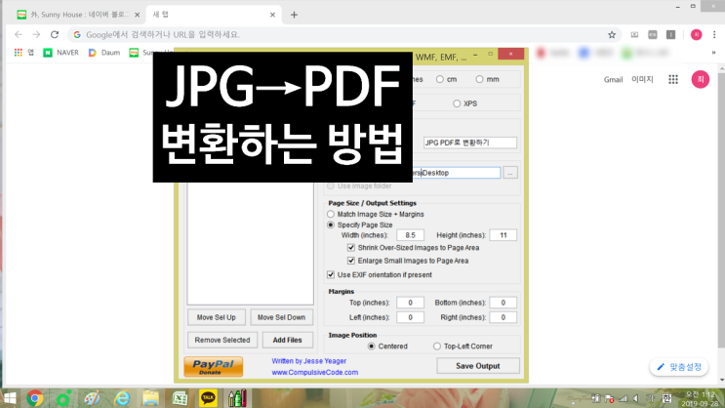Click the Windows Start button
The height and width of the screenshot is (408, 725).
point(9,398)
